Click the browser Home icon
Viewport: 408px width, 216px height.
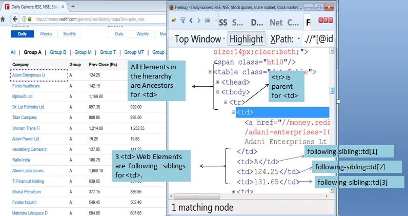[3, 19]
